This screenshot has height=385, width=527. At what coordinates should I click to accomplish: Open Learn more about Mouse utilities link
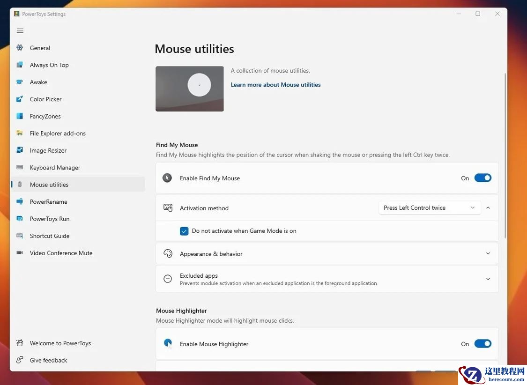click(x=275, y=85)
